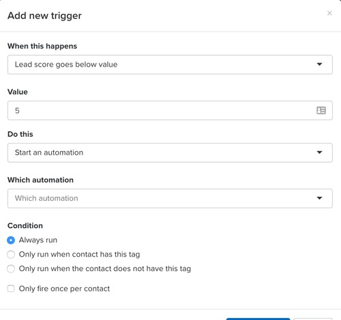Enable 'Only fire once per contact' checkbox
341x320 pixels.
coord(11,289)
